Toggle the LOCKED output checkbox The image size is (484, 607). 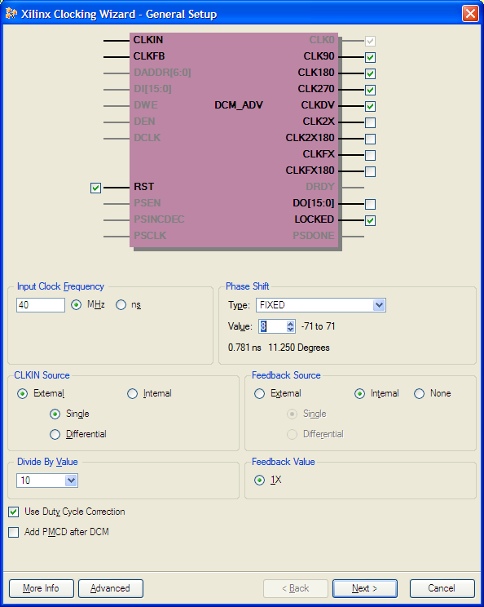tap(370, 220)
